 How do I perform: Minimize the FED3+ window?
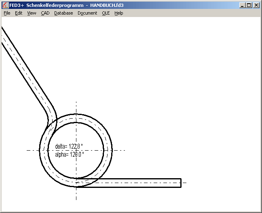(x=242, y=5)
